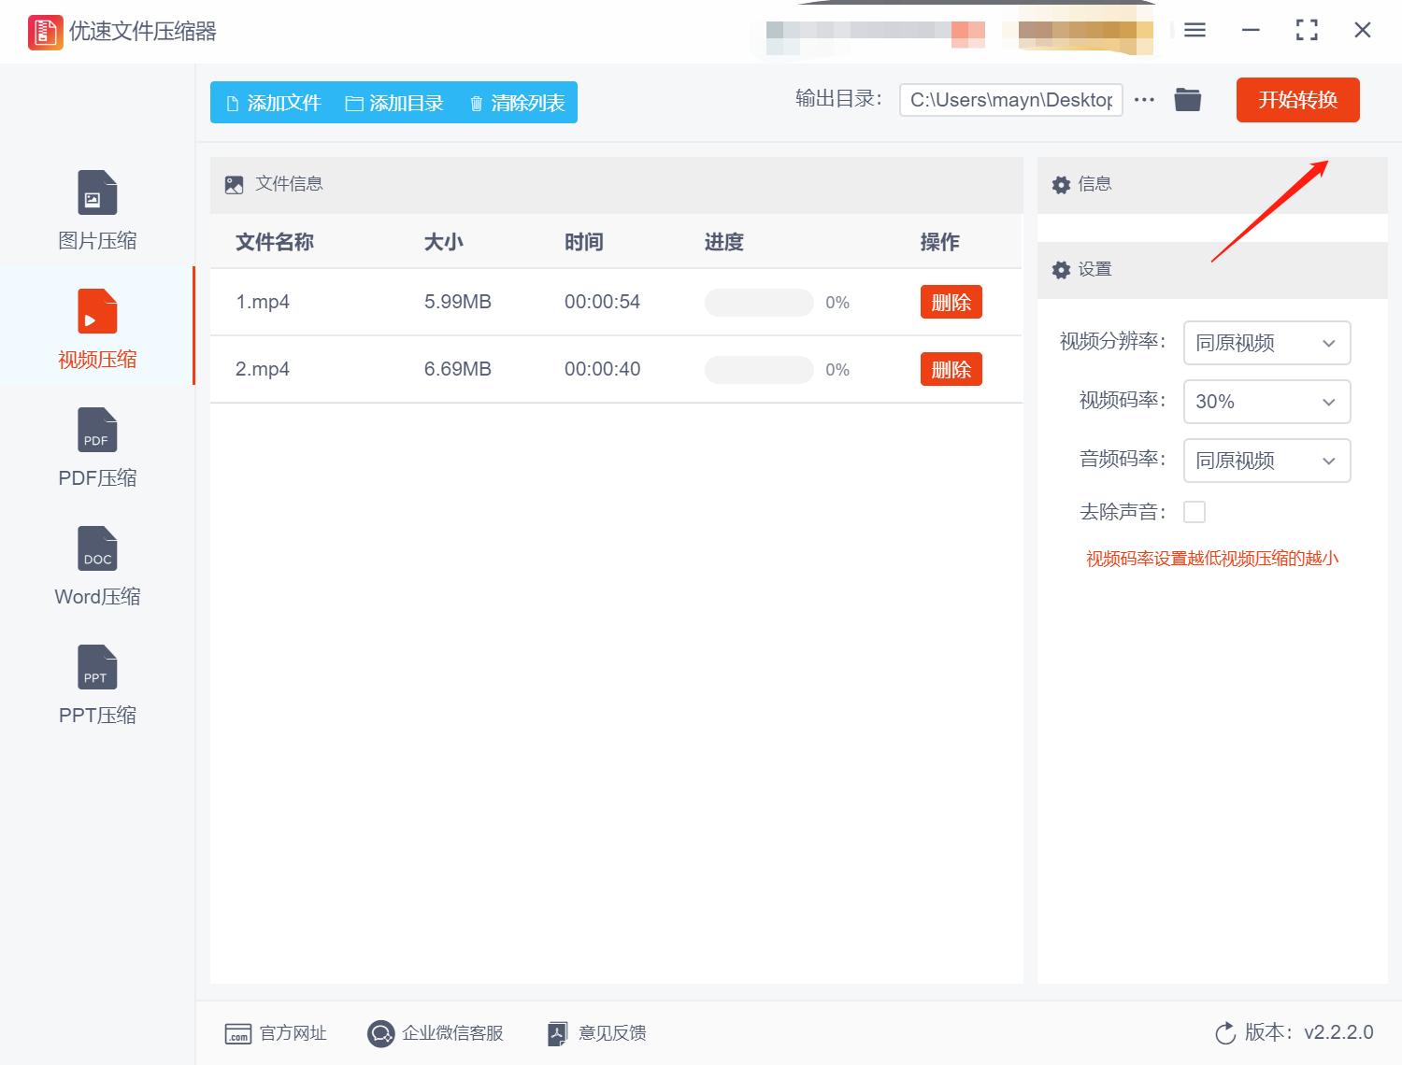Open the output folder browser icon
Screen dimensions: 1402x1065
click(x=1187, y=99)
